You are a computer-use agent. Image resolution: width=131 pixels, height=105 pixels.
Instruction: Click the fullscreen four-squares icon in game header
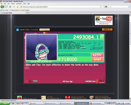tap(108, 30)
